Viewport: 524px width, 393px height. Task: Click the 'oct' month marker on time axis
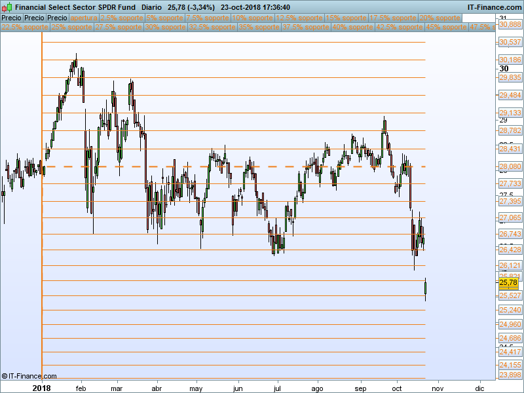click(397, 388)
